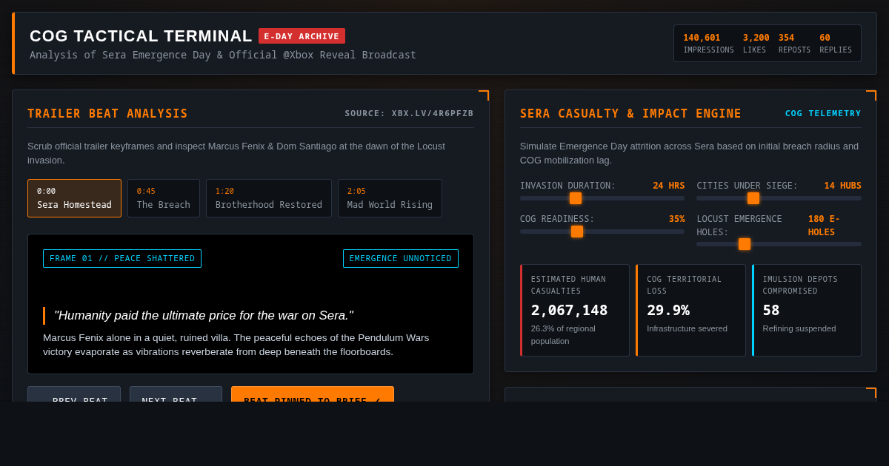Advance using the Next Beat button
889x466 pixels.
tap(176, 394)
